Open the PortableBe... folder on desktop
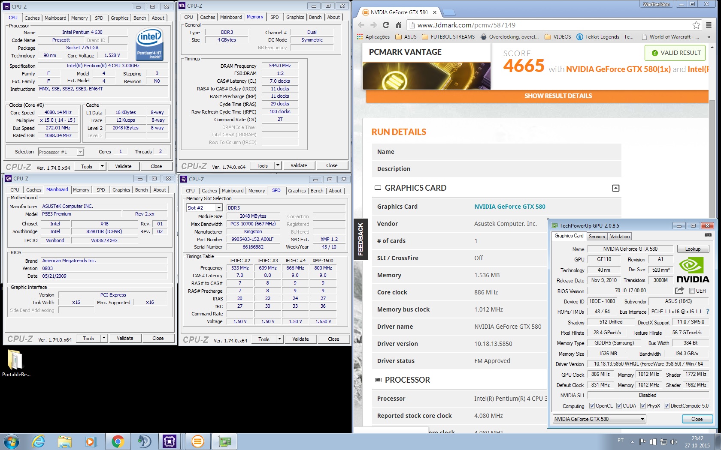The image size is (721, 450). 16,363
